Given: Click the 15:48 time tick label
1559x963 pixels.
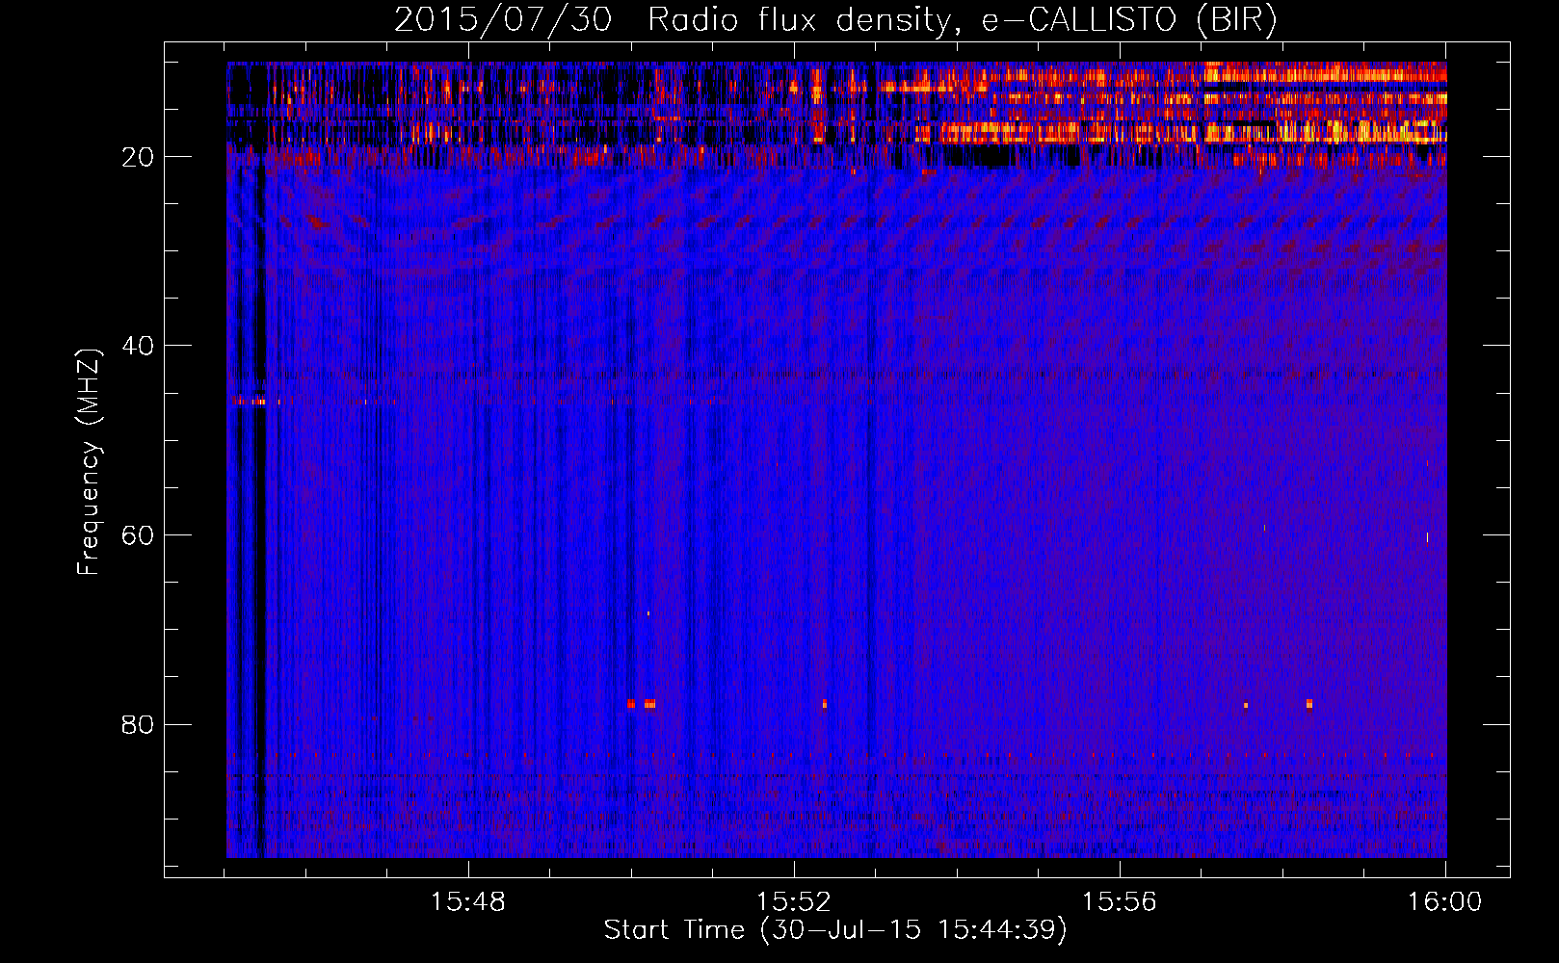Looking at the screenshot, I should coord(468,902).
